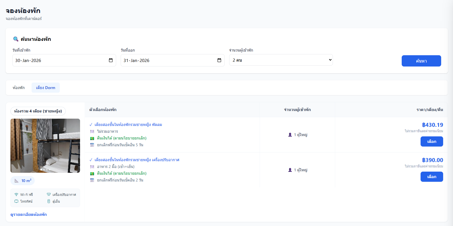Click the refundable money icon in second option

[x=92, y=174]
